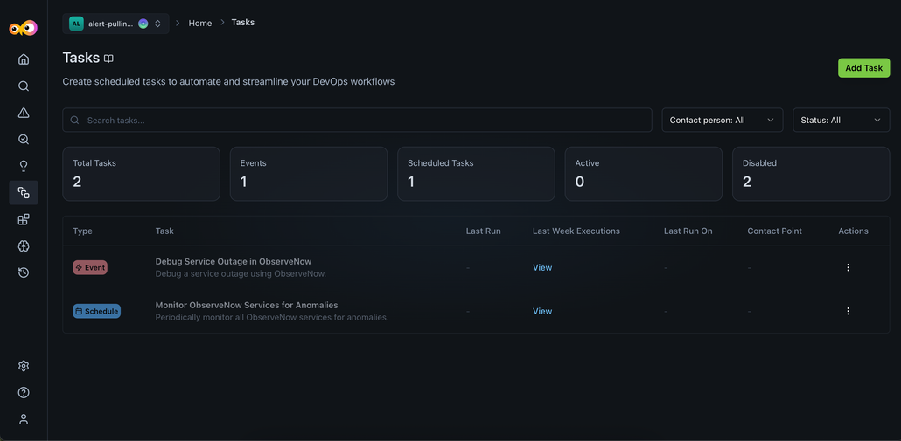Open the alerts warning triangle icon
901x441 pixels.
[24, 113]
